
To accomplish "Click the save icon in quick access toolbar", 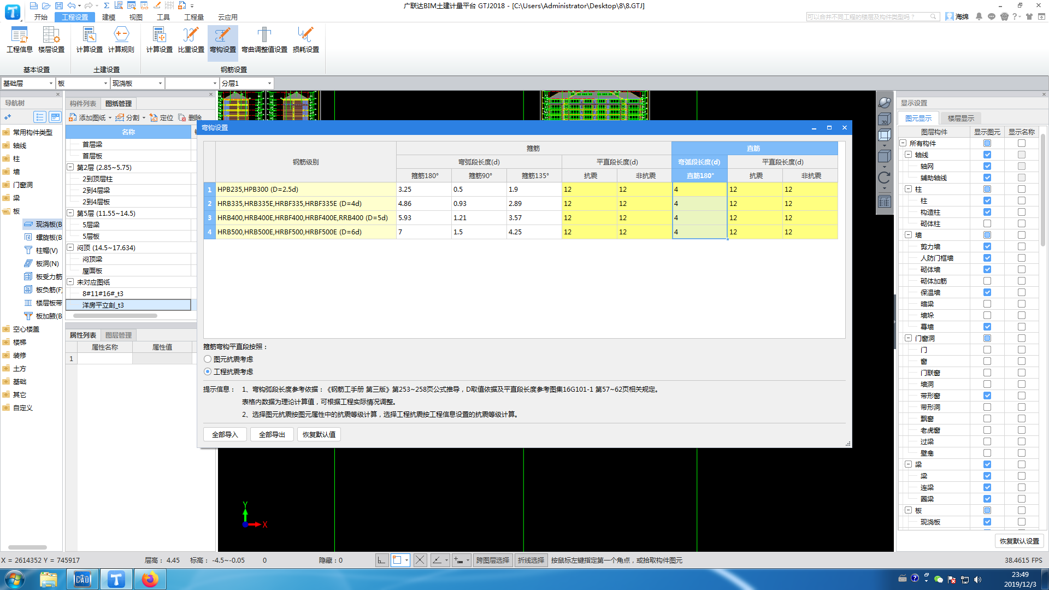I will click(x=59, y=5).
